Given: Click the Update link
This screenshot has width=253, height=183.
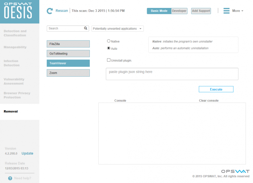Looking at the screenshot, I should click(28, 153).
